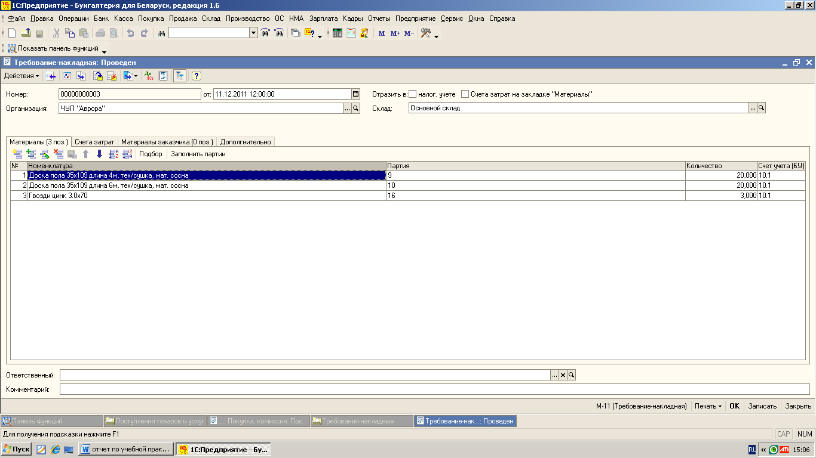816x458 pixels.
Task: Click the OK button
Action: coord(735,406)
